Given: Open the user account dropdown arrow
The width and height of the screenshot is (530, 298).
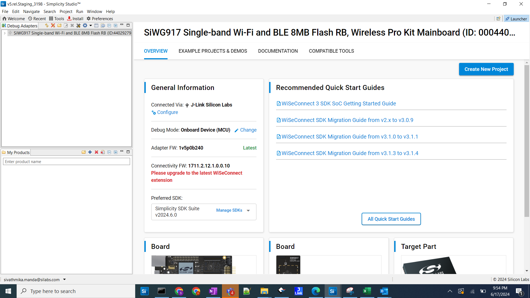Looking at the screenshot, I should pos(64,279).
